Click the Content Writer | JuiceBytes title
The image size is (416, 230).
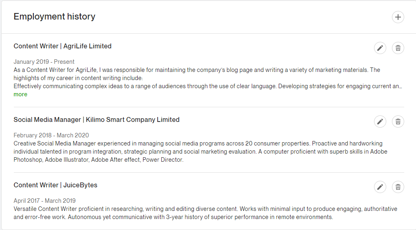(55, 185)
